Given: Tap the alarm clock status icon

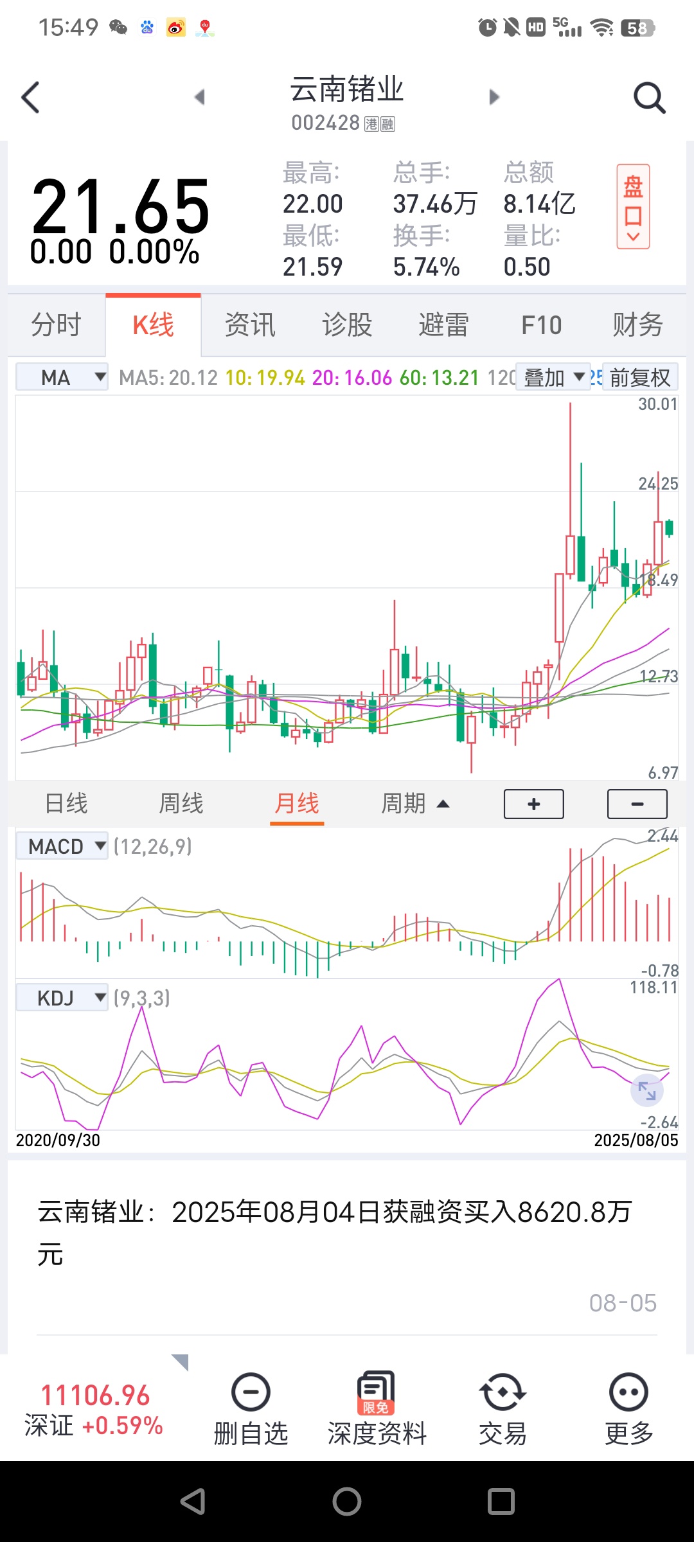Looking at the screenshot, I should (x=487, y=27).
